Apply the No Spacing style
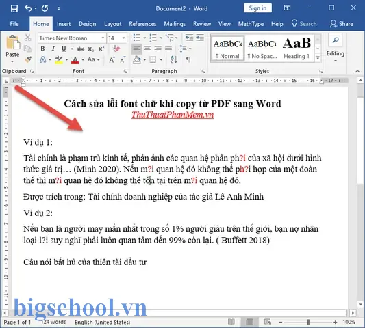Screen dimensions: 365x328 click(262, 49)
